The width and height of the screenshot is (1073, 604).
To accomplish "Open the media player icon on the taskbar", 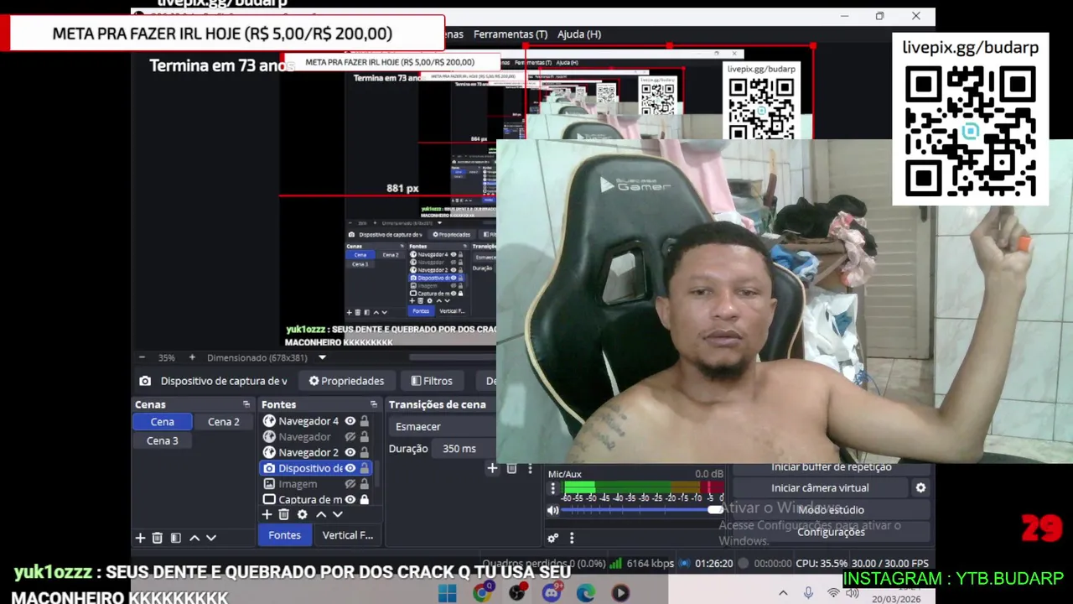I will click(620, 593).
